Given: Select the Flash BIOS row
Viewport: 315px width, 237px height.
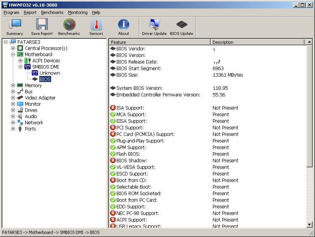Looking at the screenshot, I should pyautogui.click(x=208, y=154).
